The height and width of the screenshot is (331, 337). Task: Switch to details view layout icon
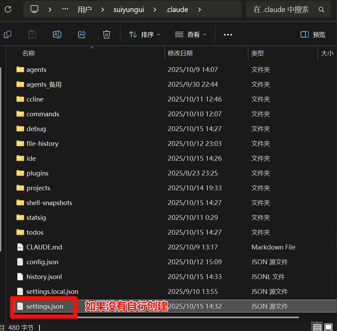317,327
